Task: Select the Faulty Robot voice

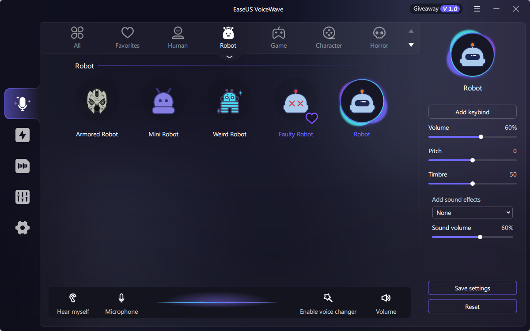Action: (x=296, y=101)
